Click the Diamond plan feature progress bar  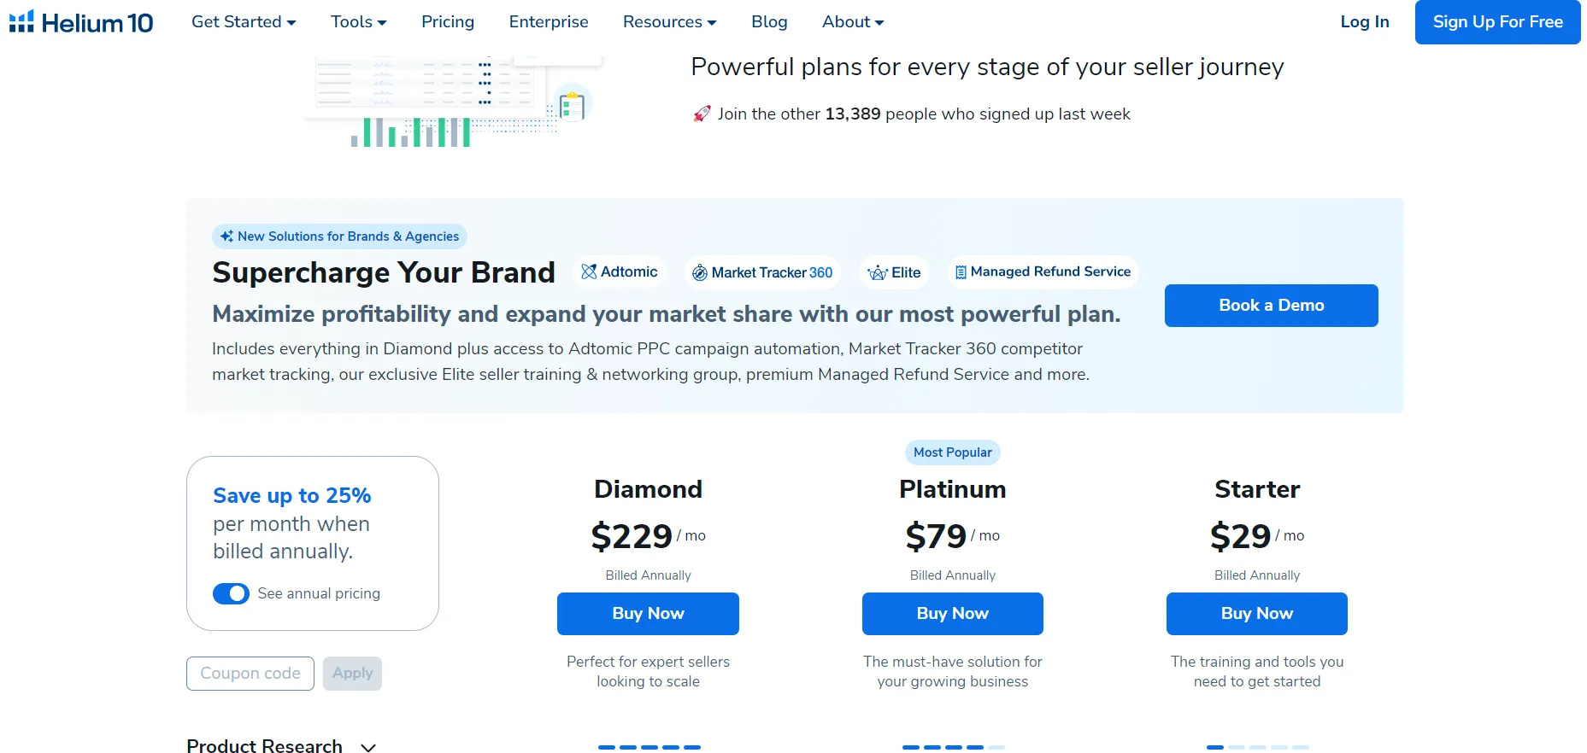(x=649, y=747)
